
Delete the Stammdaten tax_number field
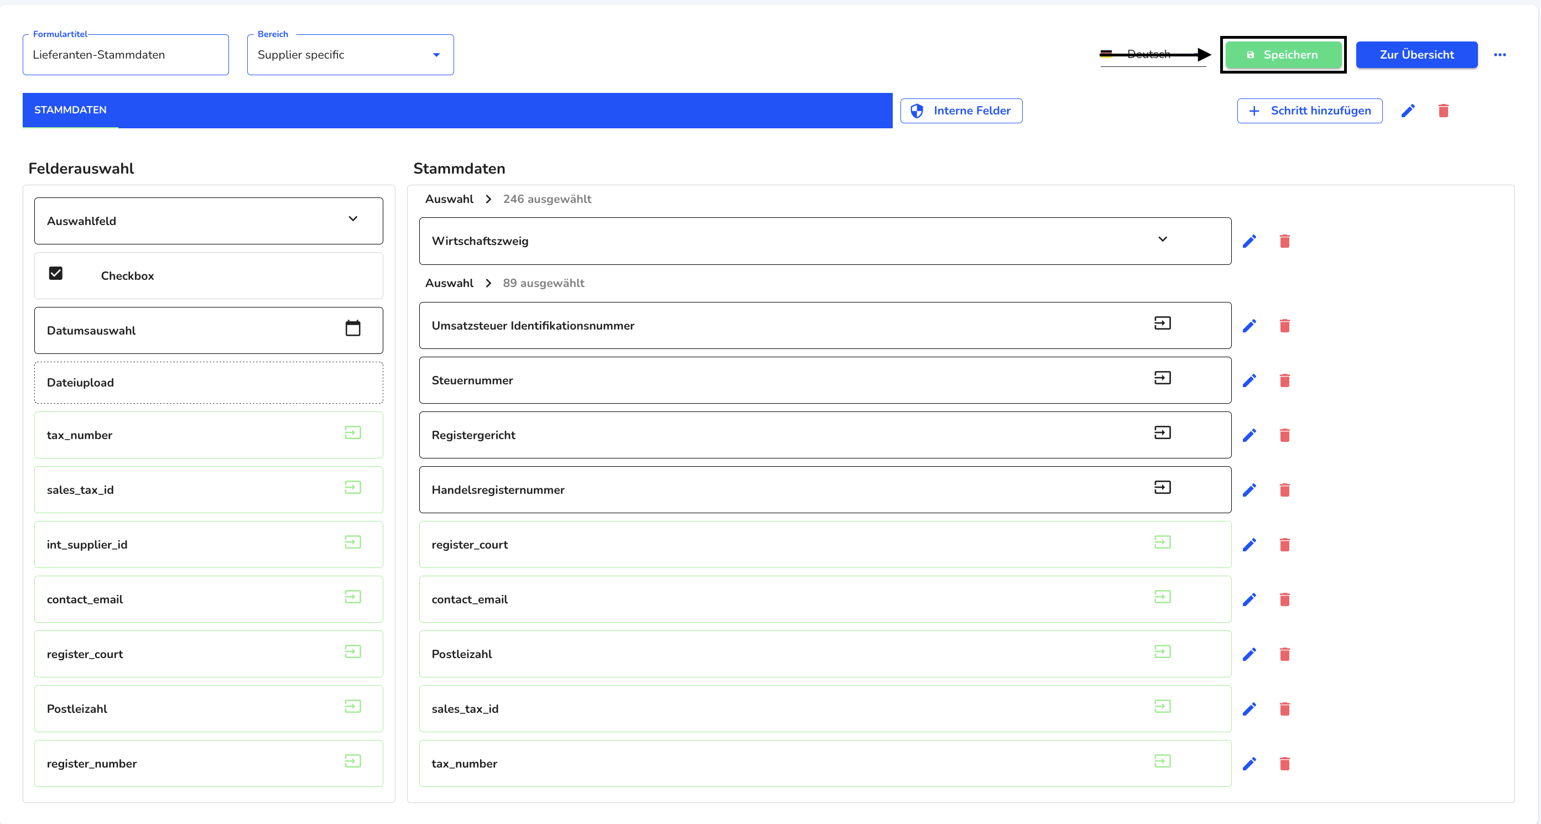[x=1284, y=764]
